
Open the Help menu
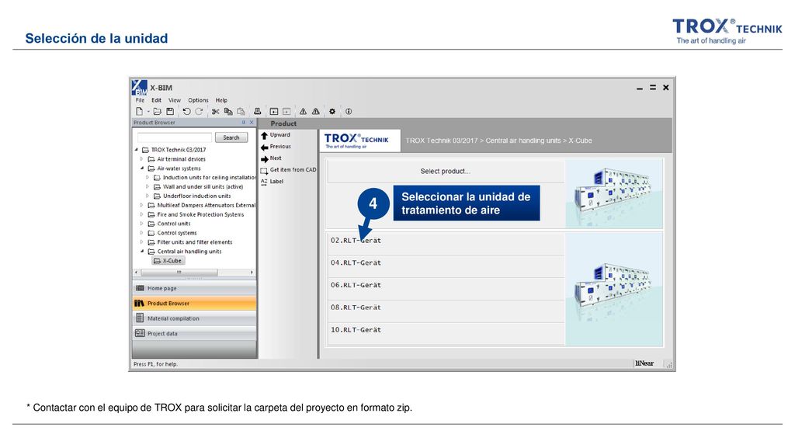[221, 100]
